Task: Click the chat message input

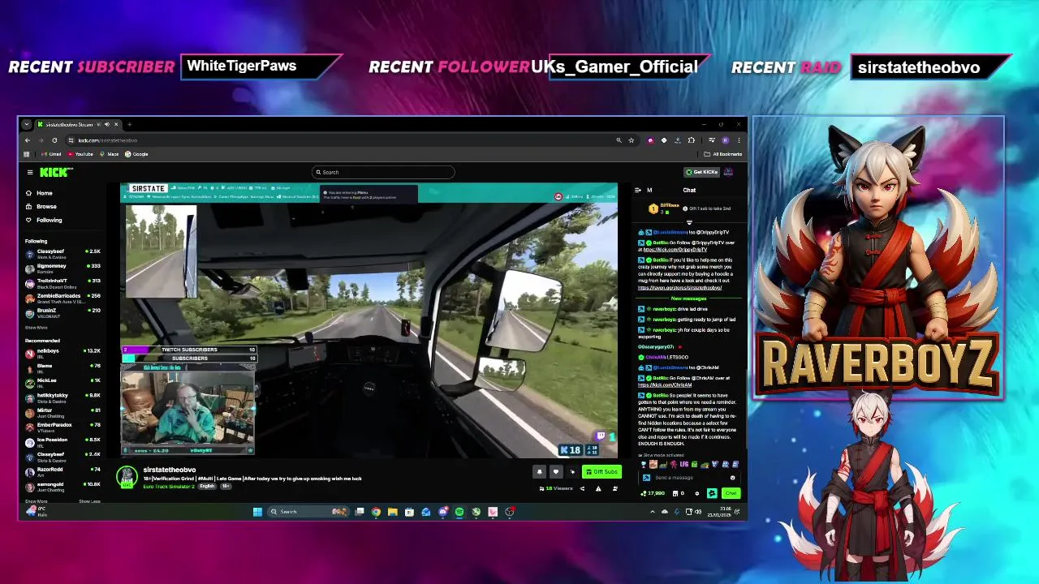Action: coord(690,478)
